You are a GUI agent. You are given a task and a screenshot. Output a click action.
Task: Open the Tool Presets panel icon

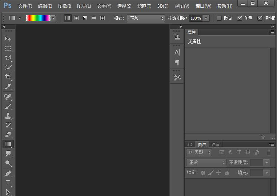tap(177, 77)
